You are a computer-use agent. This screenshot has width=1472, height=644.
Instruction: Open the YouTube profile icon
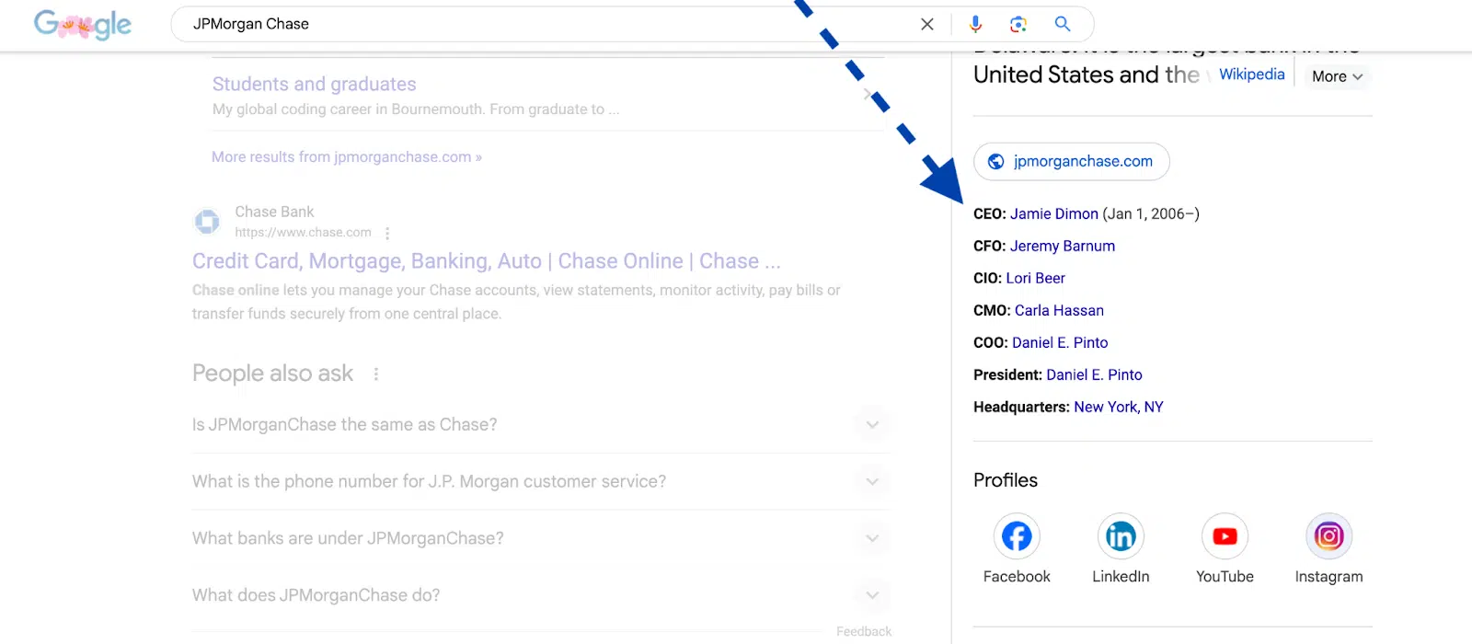[x=1225, y=536]
